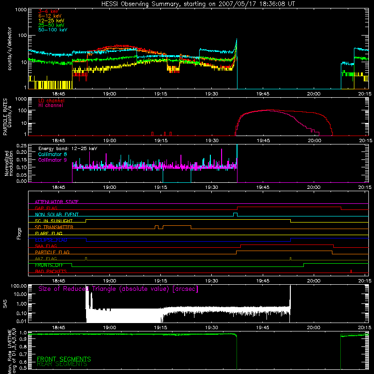This screenshot has width=374, height=374.
Task: Click the 20:15 time label under the flags plot
Action: coord(365,281)
